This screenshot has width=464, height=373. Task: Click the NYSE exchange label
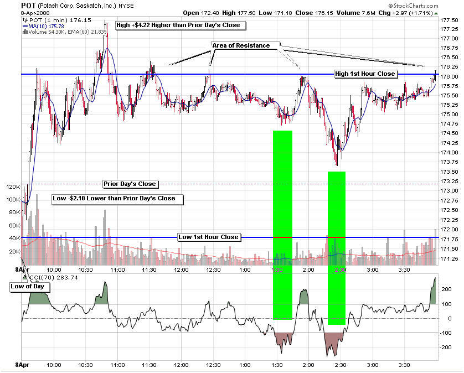(x=126, y=6)
